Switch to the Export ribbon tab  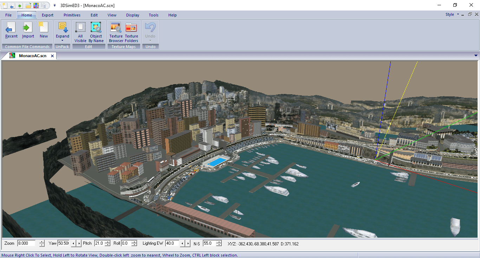48,15
